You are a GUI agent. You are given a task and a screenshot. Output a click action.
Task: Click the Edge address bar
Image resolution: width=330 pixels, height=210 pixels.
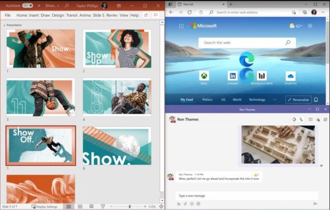tap(249, 12)
